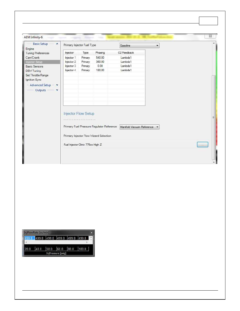
Task: Open the Engine setup page
Action: point(30,49)
